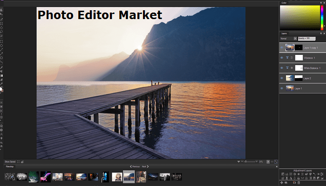Toggle visibility of Layer 1 copy 1
Screen dimensions: 326x186
pos(282,47)
